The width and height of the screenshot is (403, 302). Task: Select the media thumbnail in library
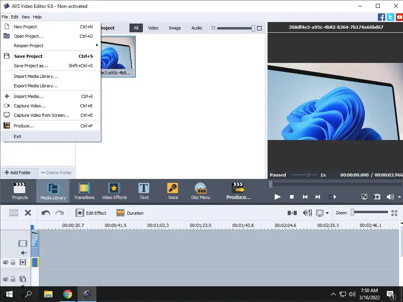[x=118, y=57]
